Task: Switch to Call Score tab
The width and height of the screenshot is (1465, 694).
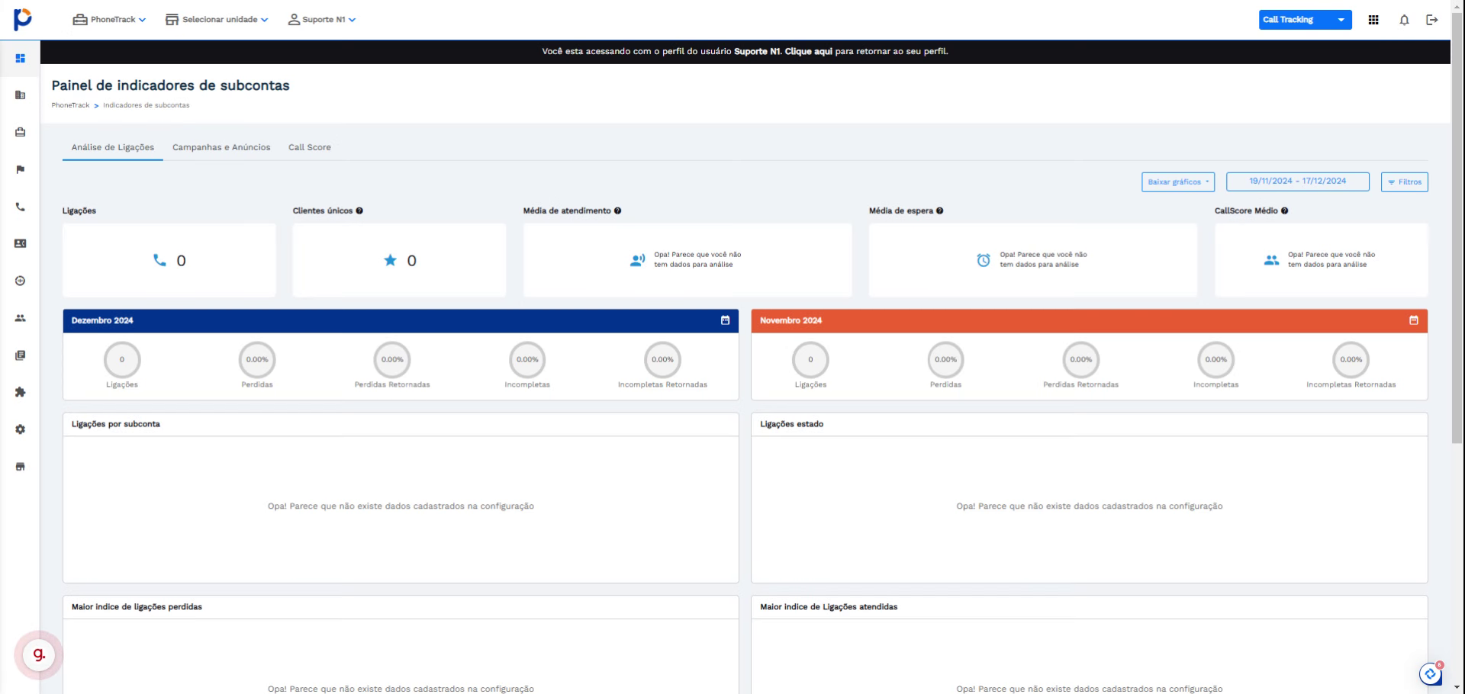Action: pyautogui.click(x=310, y=147)
